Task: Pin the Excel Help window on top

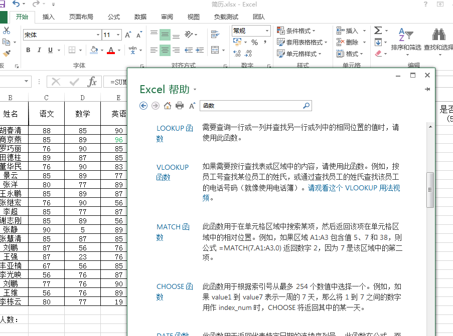Action: point(427,89)
